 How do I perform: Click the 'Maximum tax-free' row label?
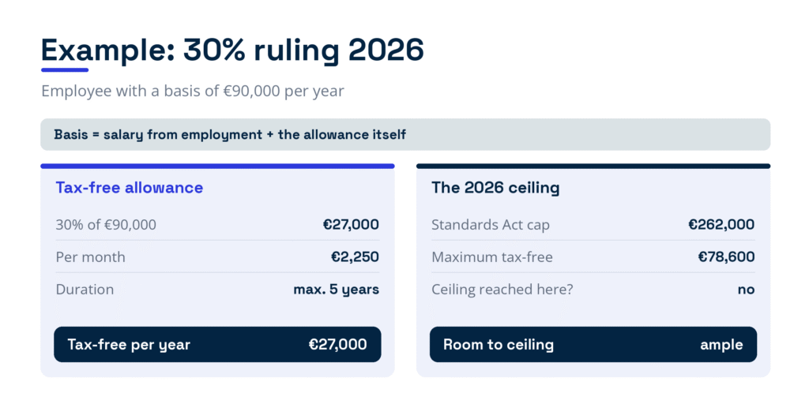coord(491,256)
